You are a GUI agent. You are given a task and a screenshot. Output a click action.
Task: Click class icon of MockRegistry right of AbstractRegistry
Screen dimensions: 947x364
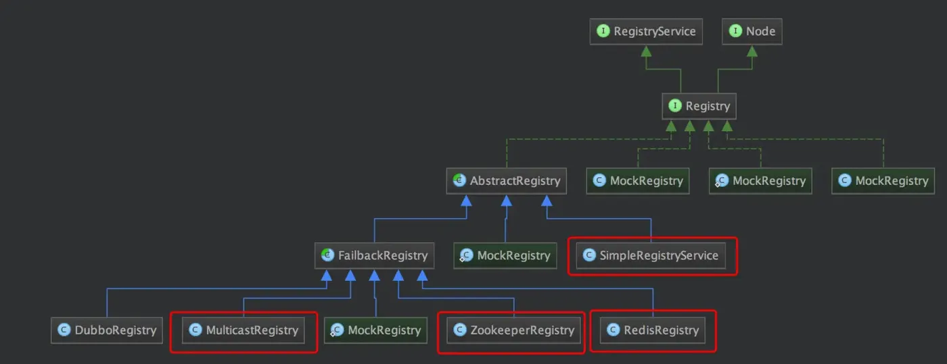(x=599, y=180)
